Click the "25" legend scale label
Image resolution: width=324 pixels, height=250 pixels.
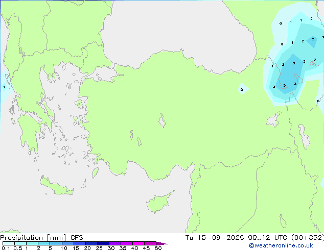[x=99, y=248]
